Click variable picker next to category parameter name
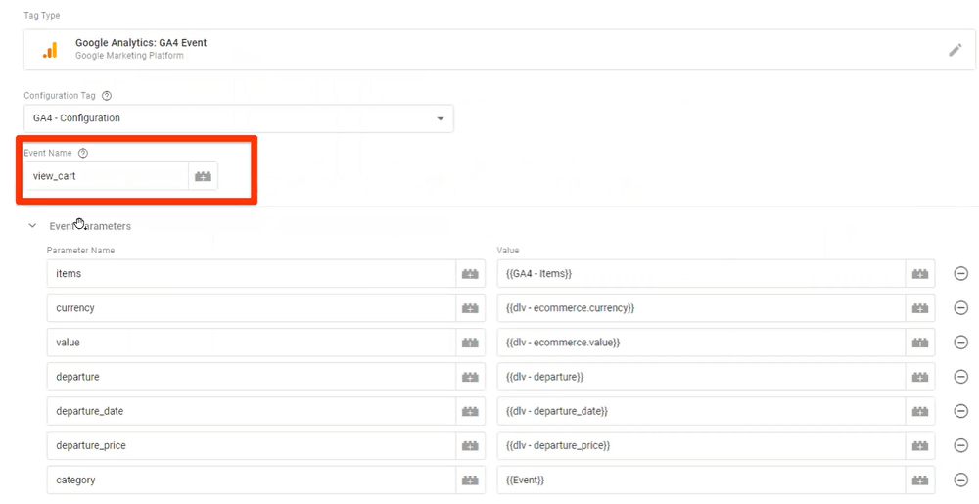 470,480
